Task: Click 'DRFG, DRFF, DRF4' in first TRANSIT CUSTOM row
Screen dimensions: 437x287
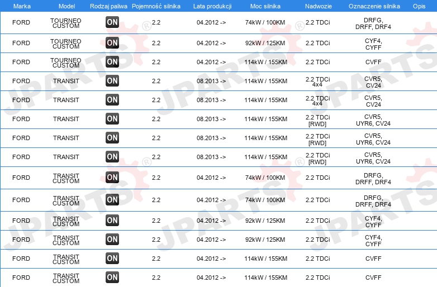Action: [x=373, y=179]
